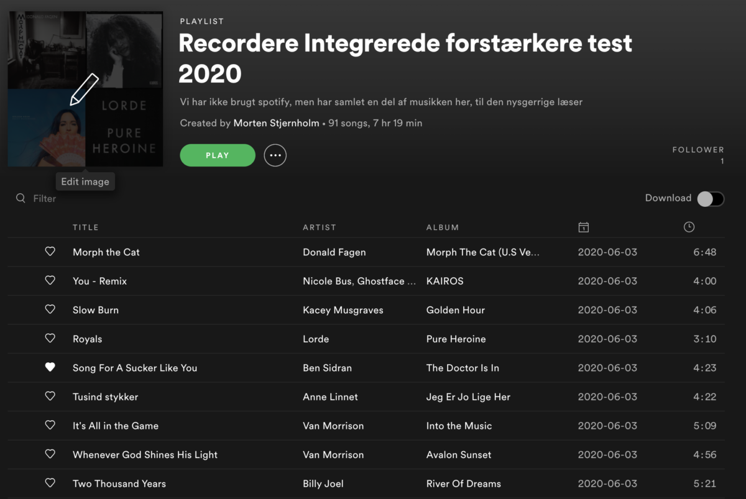Screen dimensions: 746x499
Task: Open artist Donald Fagen
Action: 334,252
